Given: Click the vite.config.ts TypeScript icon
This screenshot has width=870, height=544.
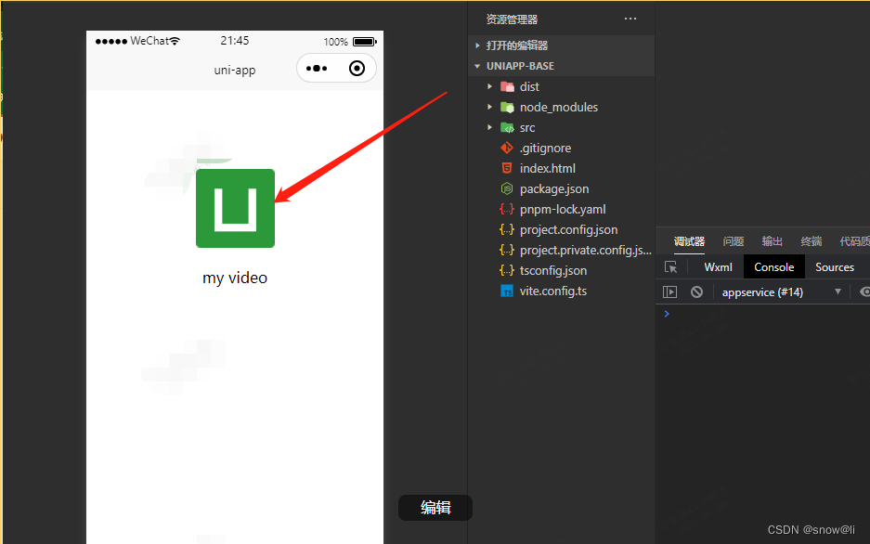Looking at the screenshot, I should (x=507, y=291).
